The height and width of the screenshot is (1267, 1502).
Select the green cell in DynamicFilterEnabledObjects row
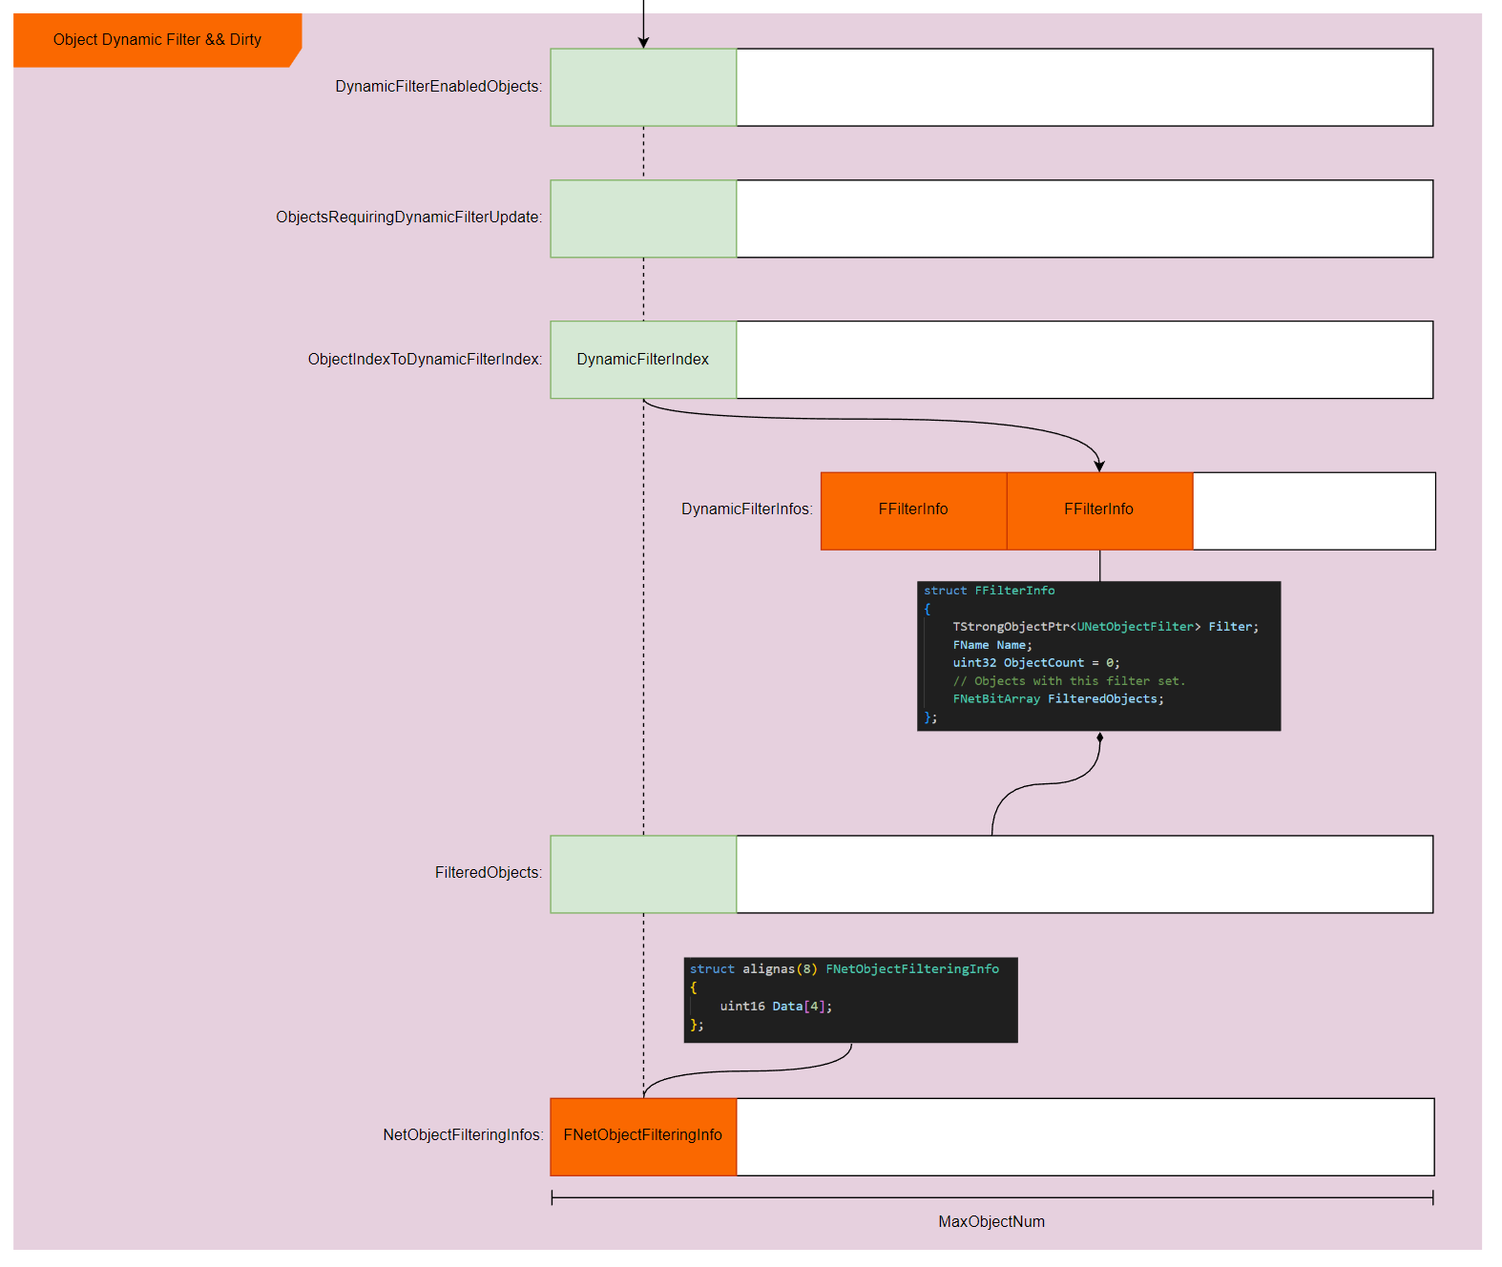tap(643, 88)
